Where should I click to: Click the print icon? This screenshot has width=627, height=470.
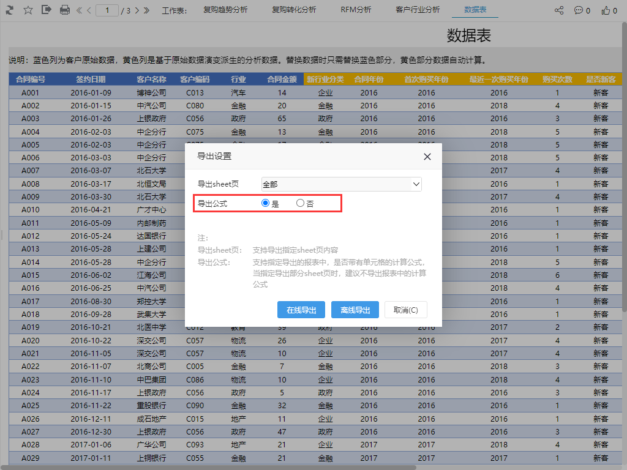coord(64,10)
